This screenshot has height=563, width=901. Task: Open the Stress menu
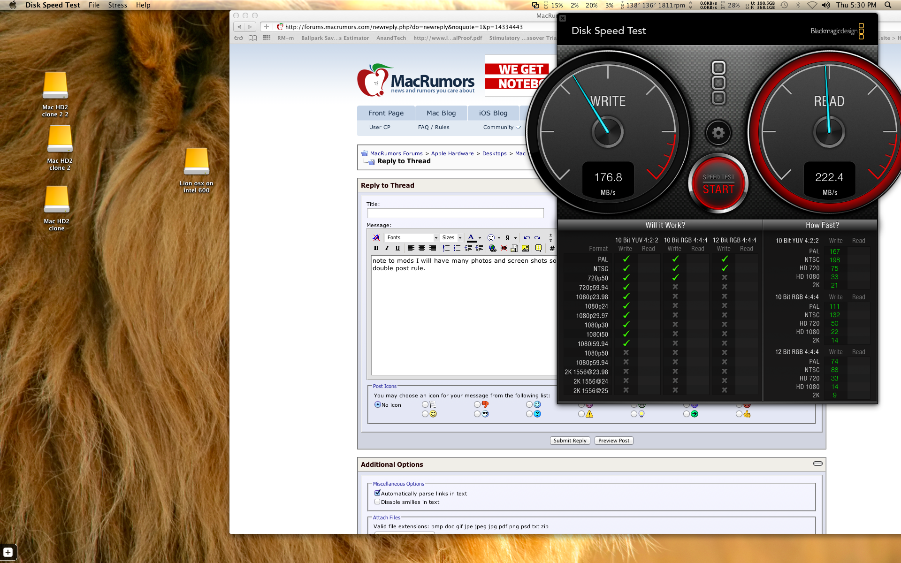(117, 5)
